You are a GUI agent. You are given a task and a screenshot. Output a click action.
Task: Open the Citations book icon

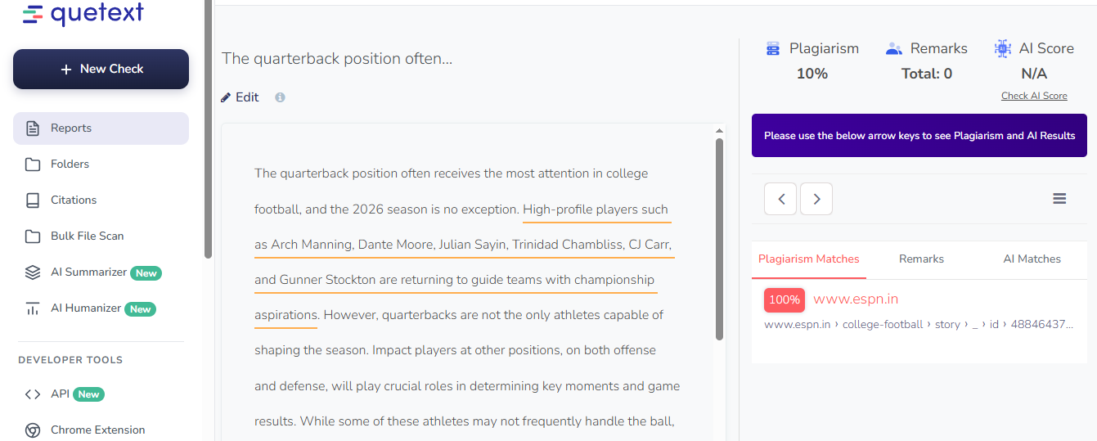click(33, 200)
